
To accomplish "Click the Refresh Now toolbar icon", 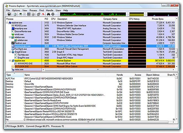I will coord(15,14).
